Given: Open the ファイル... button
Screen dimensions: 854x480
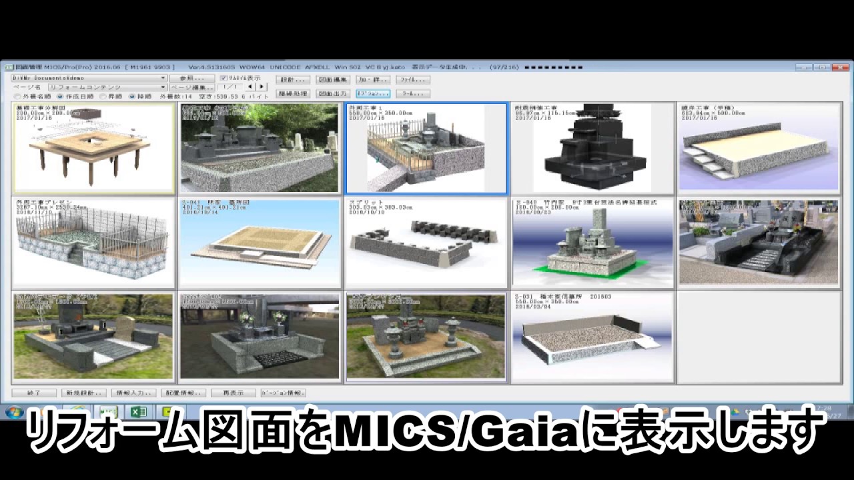Looking at the screenshot, I should [413, 79].
